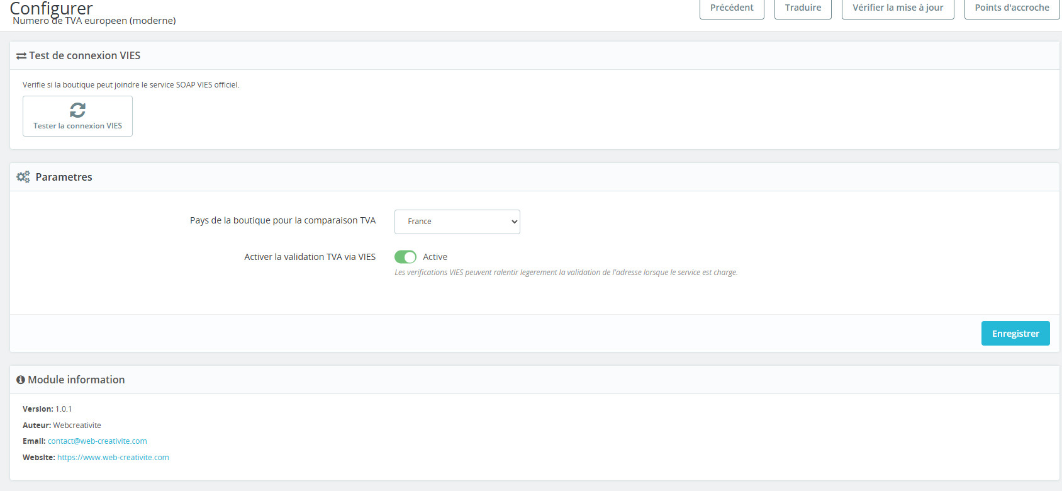Screen dimensions: 1062x491
Task: Save settings with the Enregistrer button
Action: 1015,334
